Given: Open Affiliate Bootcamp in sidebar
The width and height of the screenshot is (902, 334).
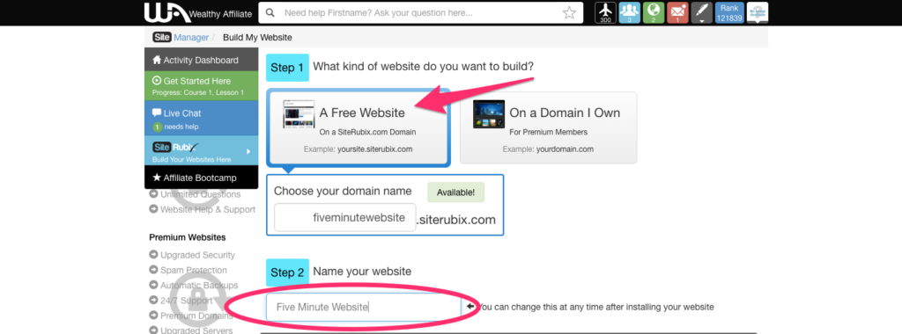Looking at the screenshot, I should [x=202, y=178].
